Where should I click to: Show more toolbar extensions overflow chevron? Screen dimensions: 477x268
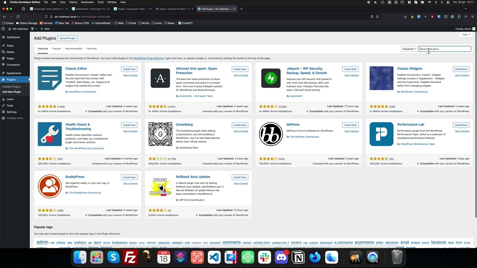[x=465, y=16]
